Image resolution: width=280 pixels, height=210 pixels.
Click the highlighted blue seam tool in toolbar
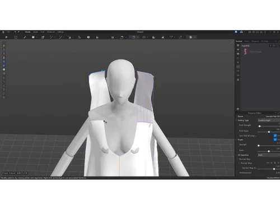pos(134,37)
